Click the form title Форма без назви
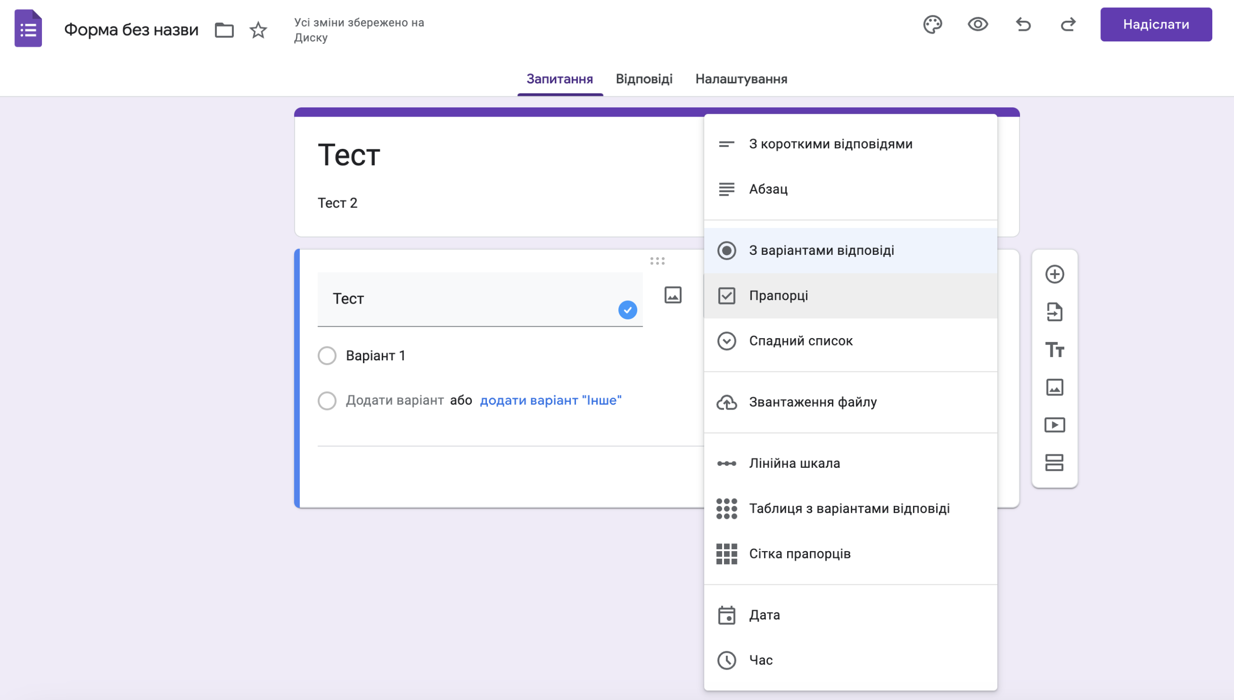This screenshot has height=700, width=1234. pyautogui.click(x=131, y=30)
